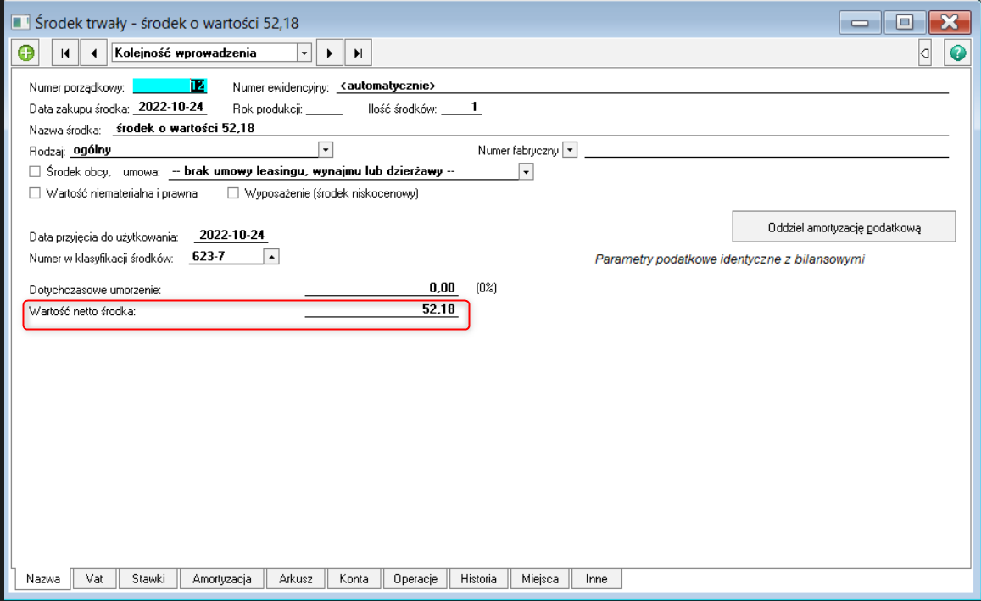Click 'Parametry podatkowe identyczne z bilansowymi' text
Viewport: 981px width, 601px height.
pos(729,259)
